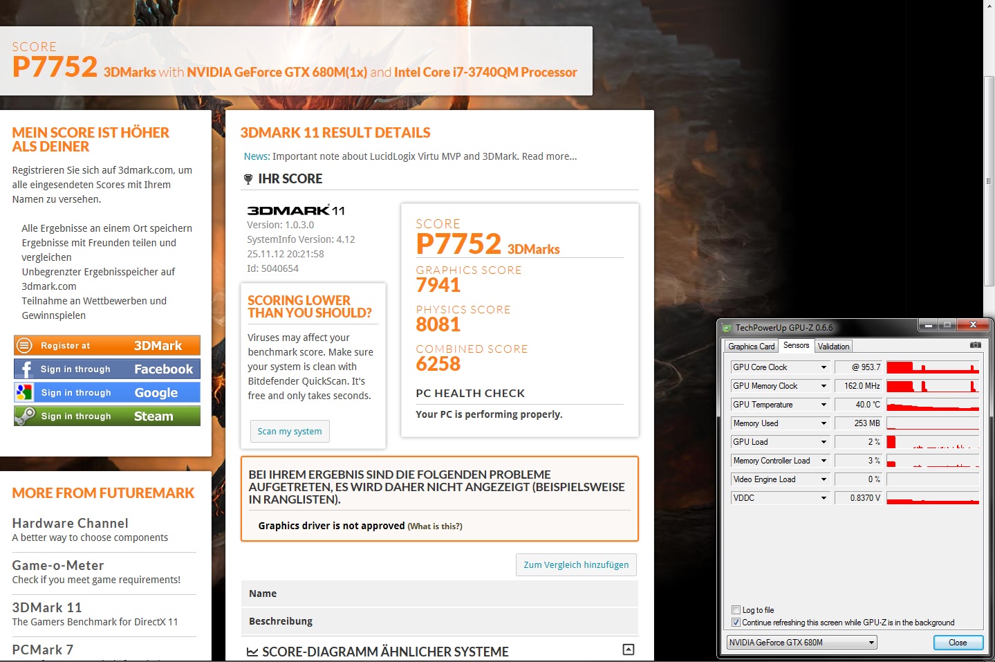
Task: Click the Name row in result details
Action: (439, 594)
